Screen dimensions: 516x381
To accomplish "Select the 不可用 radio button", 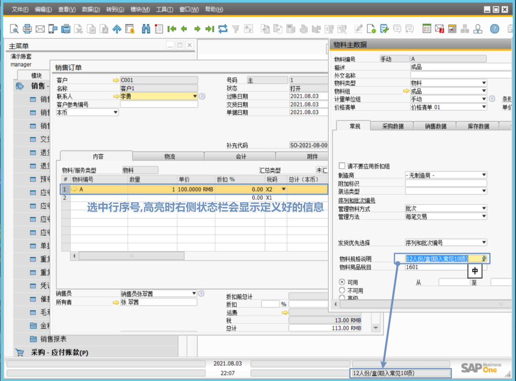I will click(x=342, y=290).
